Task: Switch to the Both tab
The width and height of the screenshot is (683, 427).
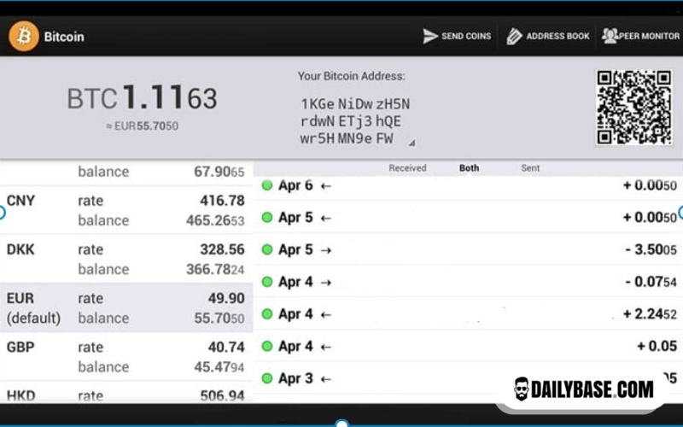Action: click(x=469, y=168)
